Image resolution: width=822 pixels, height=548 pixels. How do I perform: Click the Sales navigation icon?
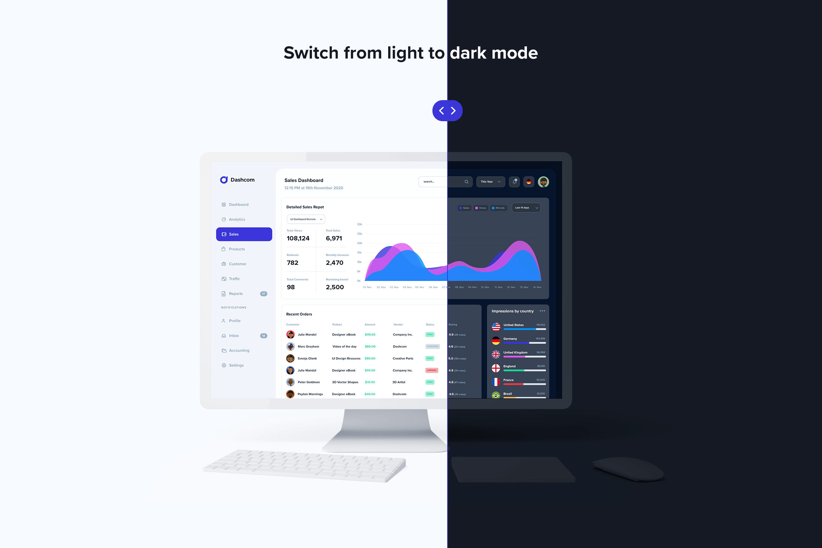click(x=224, y=234)
